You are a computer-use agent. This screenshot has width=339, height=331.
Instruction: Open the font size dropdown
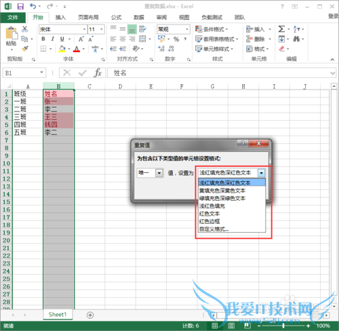point(102,29)
